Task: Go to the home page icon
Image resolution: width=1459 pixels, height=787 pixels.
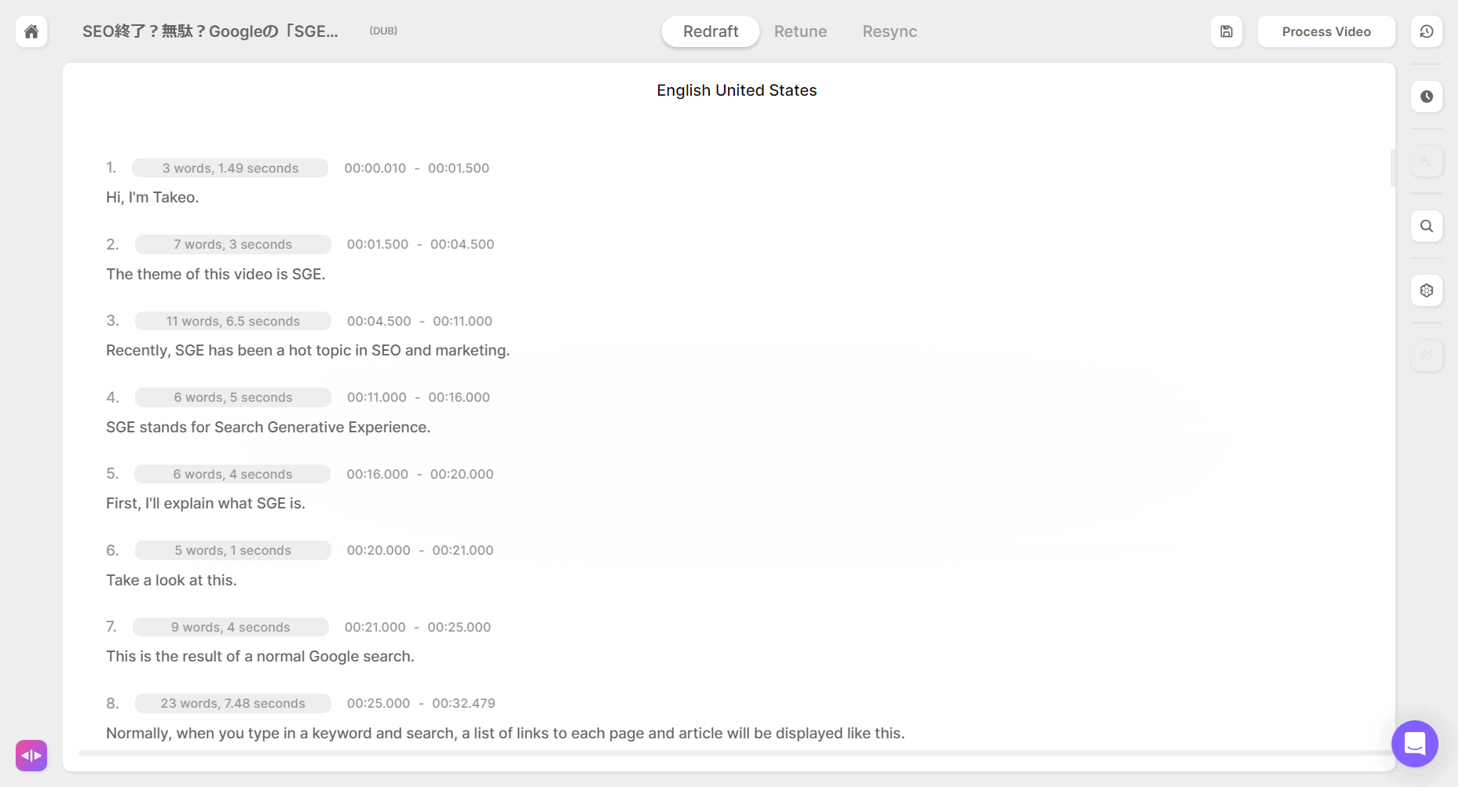Action: tap(31, 31)
